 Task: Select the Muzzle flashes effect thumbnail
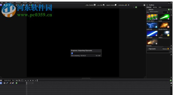pyautogui.click(x=164, y=25)
